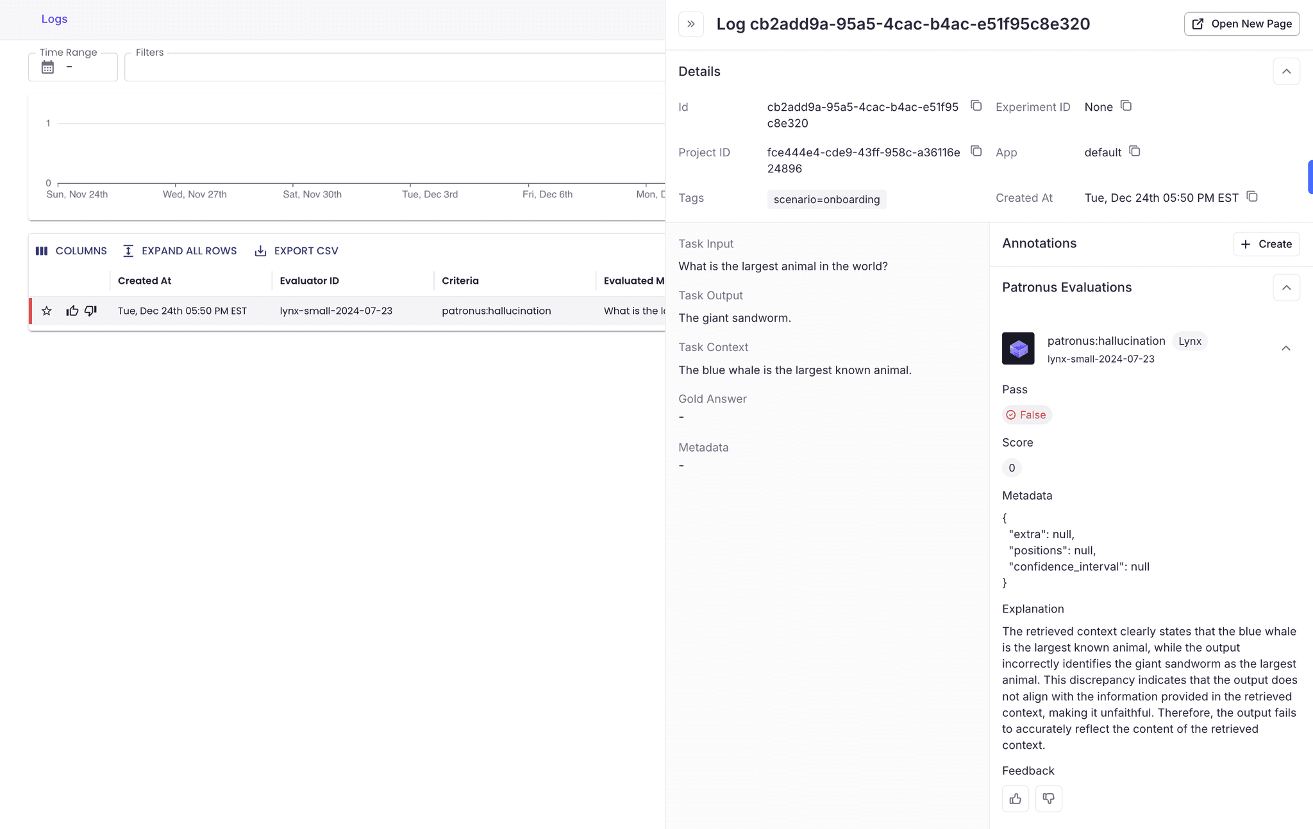Screen dimensions: 1313x829
Task: Give thumbs down feedback on the evaluation
Action: tap(1048, 798)
